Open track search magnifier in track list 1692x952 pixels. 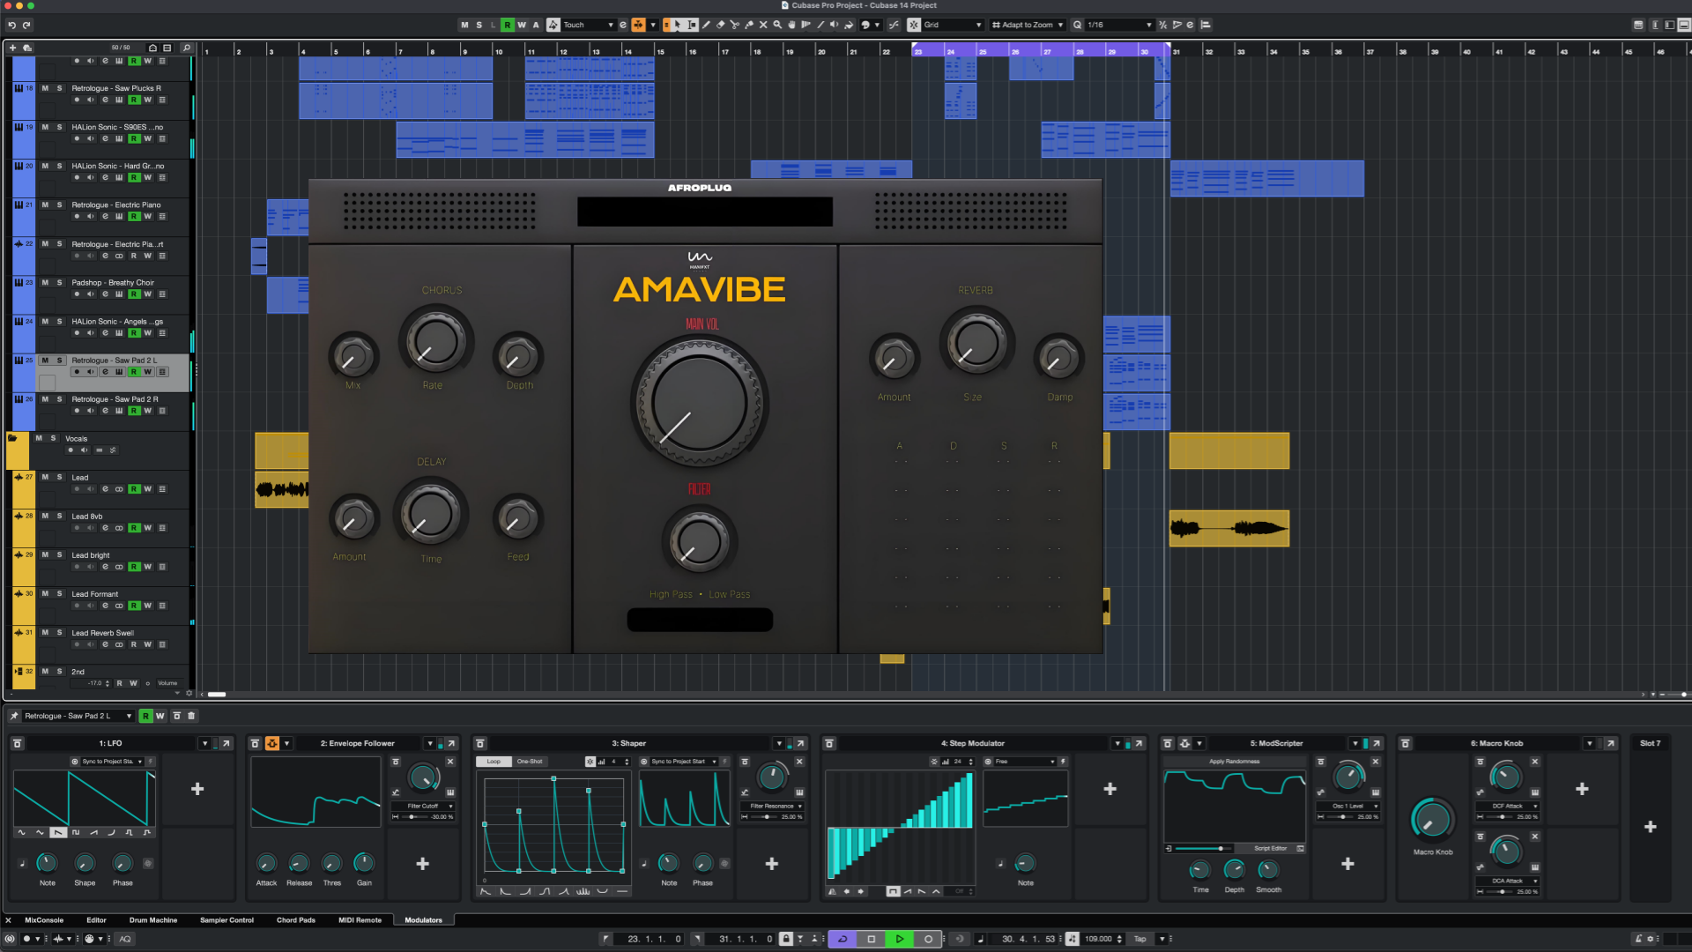pos(186,48)
